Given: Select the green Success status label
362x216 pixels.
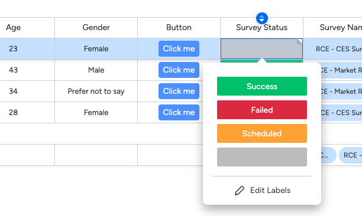Looking at the screenshot, I should 262,86.
